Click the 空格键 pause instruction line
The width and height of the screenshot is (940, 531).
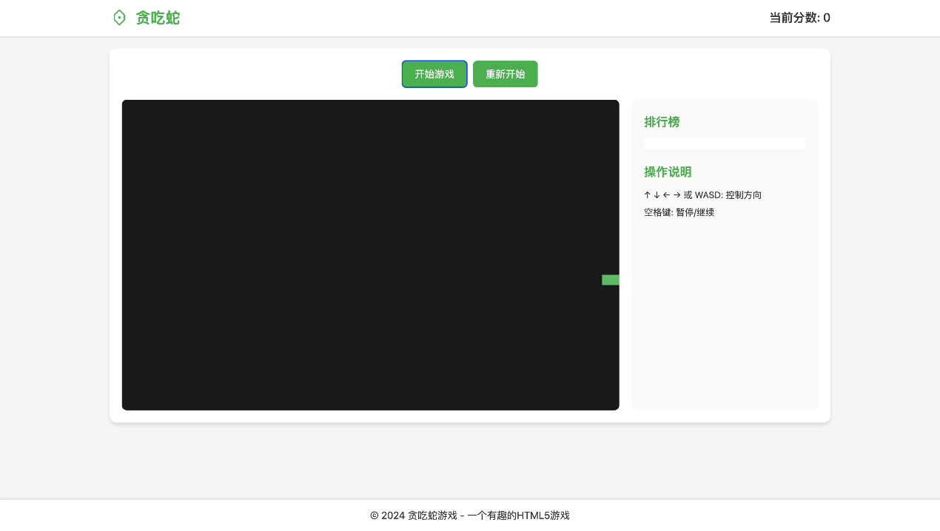pyautogui.click(x=679, y=212)
